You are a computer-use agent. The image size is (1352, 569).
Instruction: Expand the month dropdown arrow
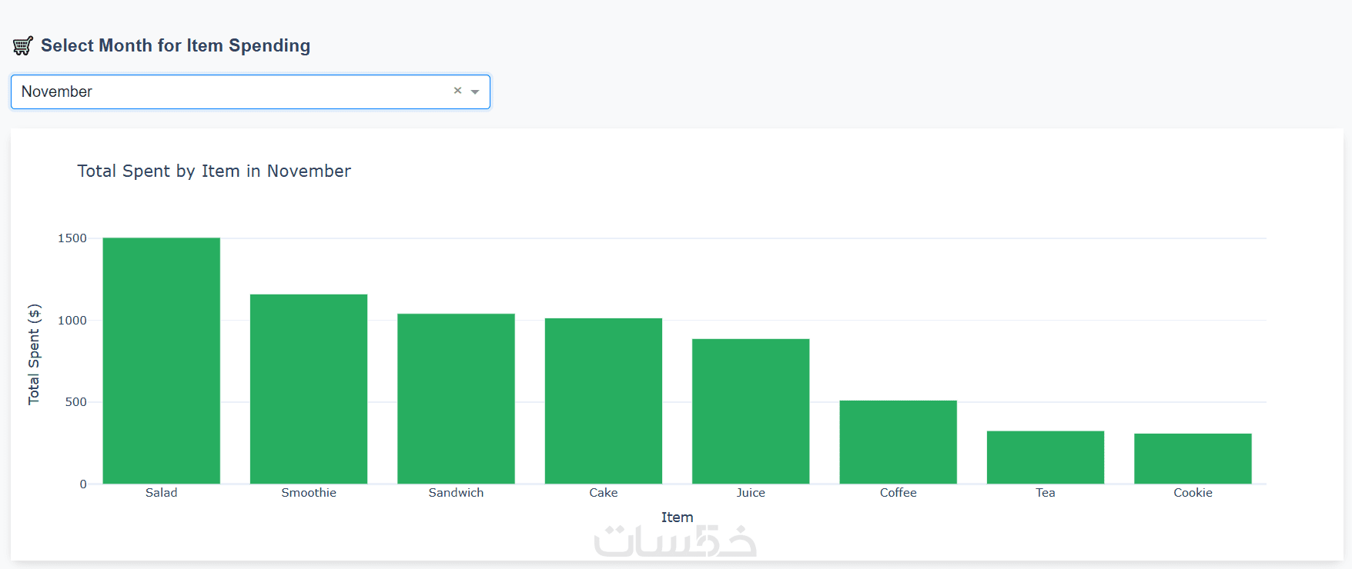(475, 92)
